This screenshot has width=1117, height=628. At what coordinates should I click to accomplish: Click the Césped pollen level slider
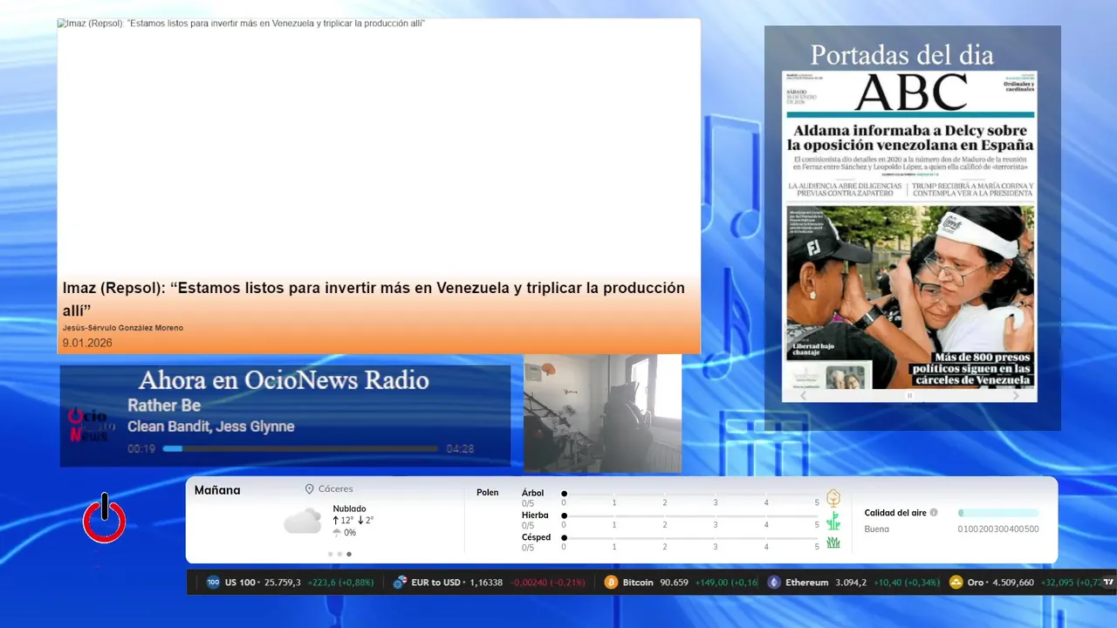[x=691, y=538]
